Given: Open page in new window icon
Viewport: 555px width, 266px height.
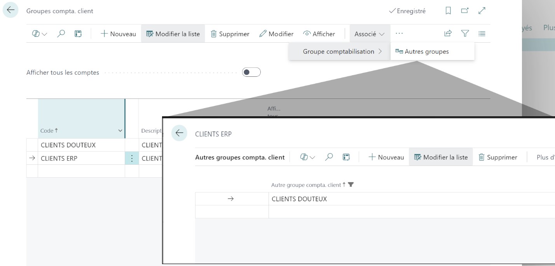Looking at the screenshot, I should click(465, 11).
